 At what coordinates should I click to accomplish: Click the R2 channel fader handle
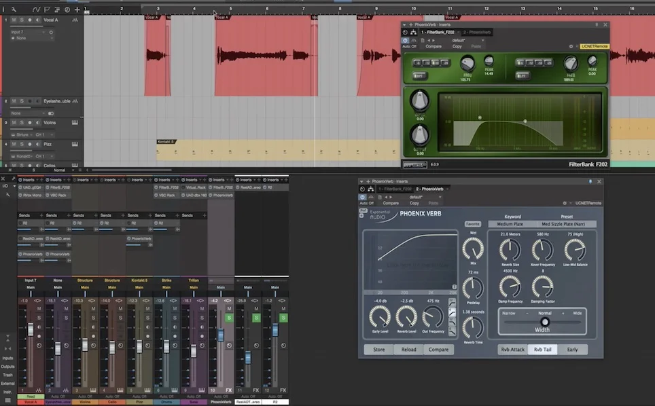275,330
